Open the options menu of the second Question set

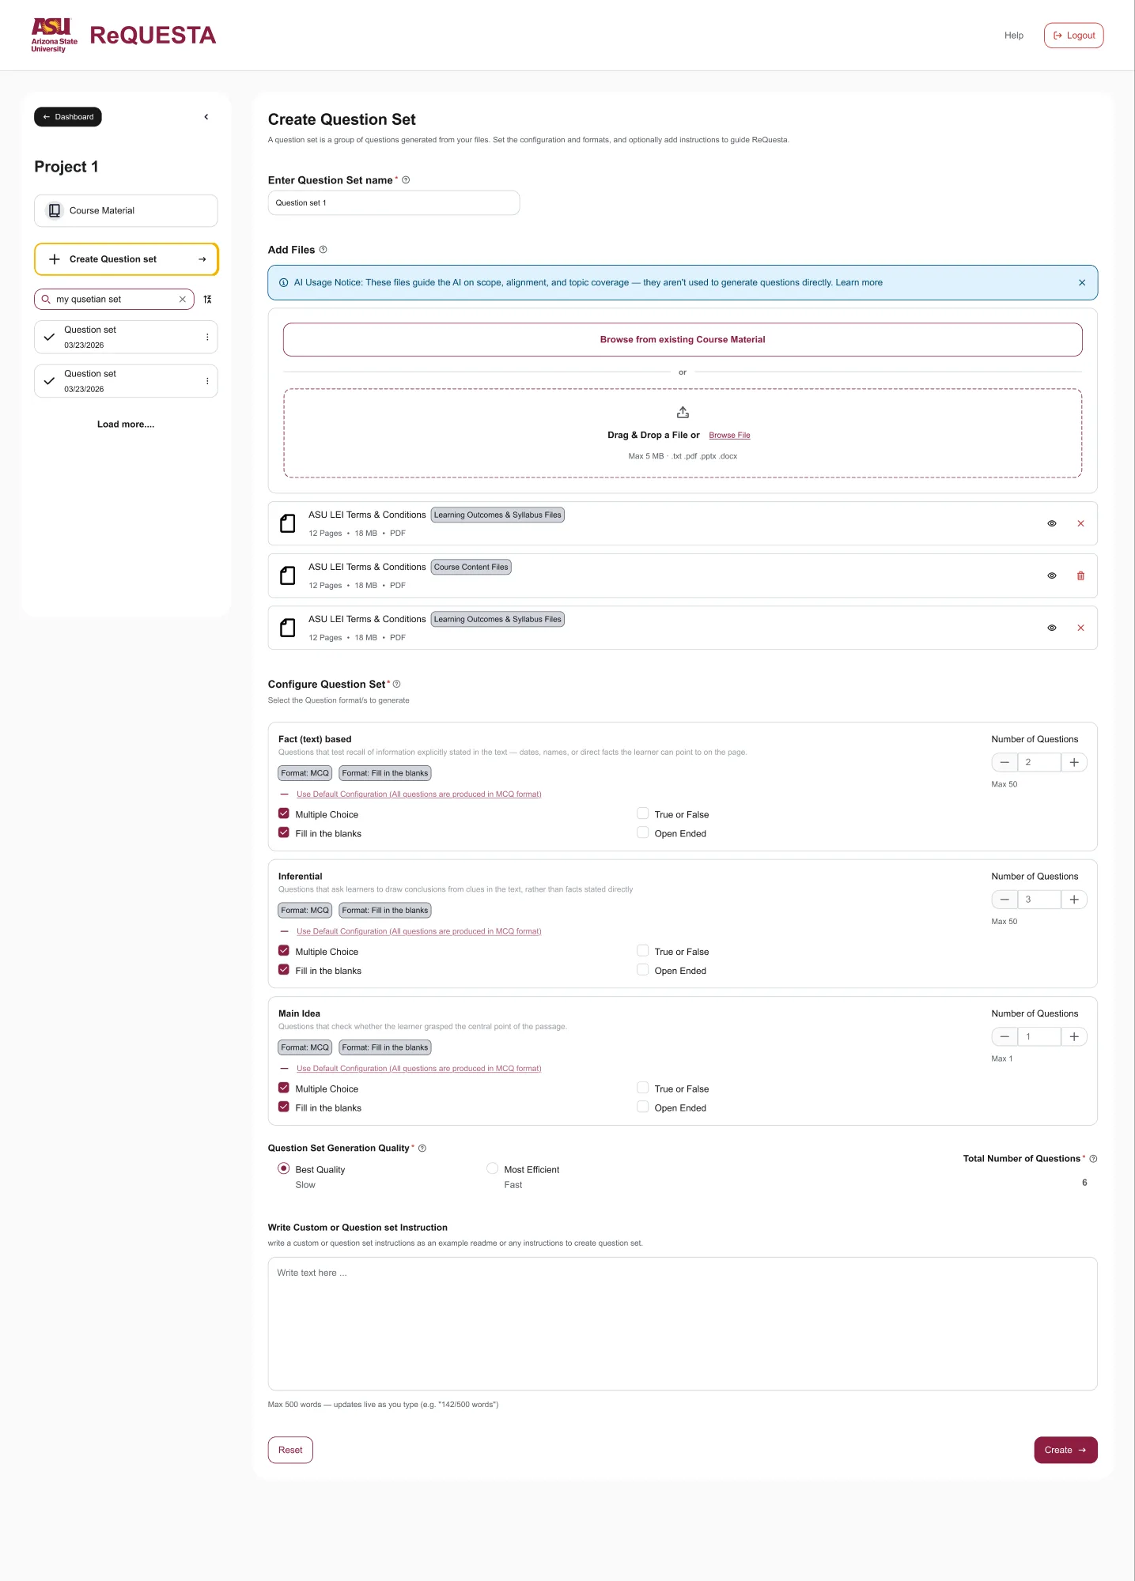(x=207, y=381)
